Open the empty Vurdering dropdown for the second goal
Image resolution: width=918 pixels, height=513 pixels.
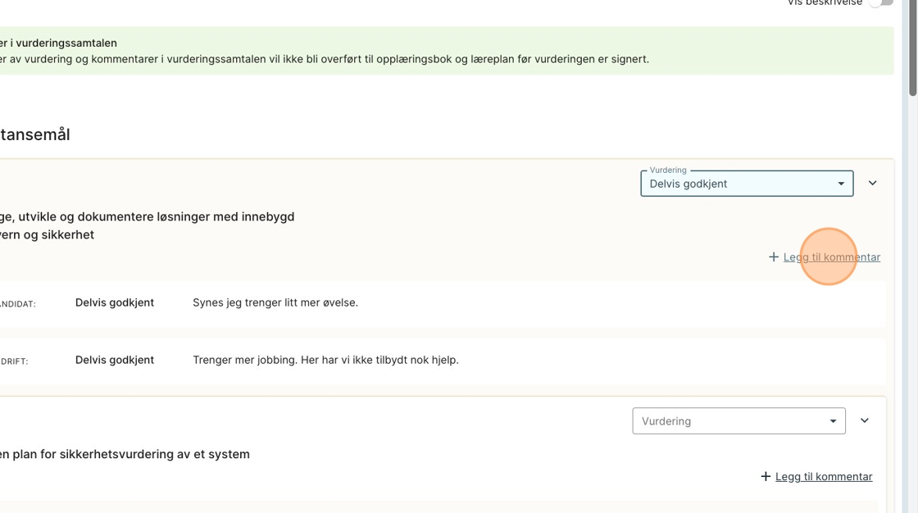tap(729, 421)
